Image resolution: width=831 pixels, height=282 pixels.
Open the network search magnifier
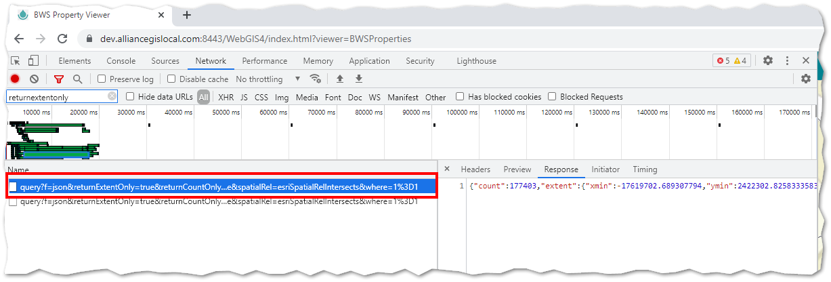[77, 79]
